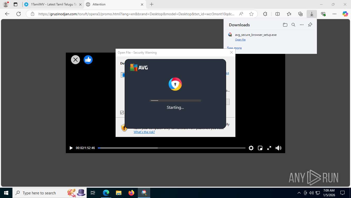Viewport: 351px width, 198px height.
Task: Open more options in Downloads panel
Action: tap(302, 25)
